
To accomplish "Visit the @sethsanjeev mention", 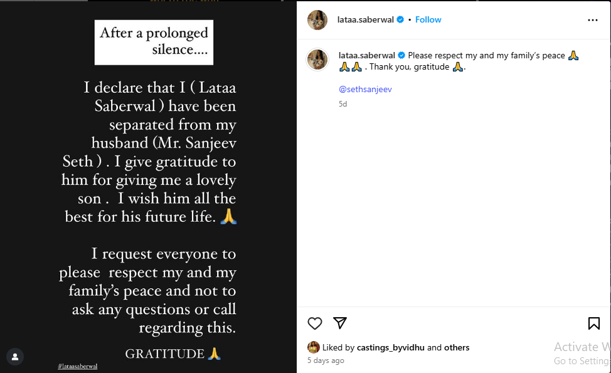I will 365,90.
